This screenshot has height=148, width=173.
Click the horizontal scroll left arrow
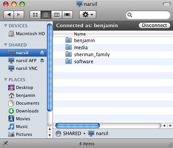[164, 126]
